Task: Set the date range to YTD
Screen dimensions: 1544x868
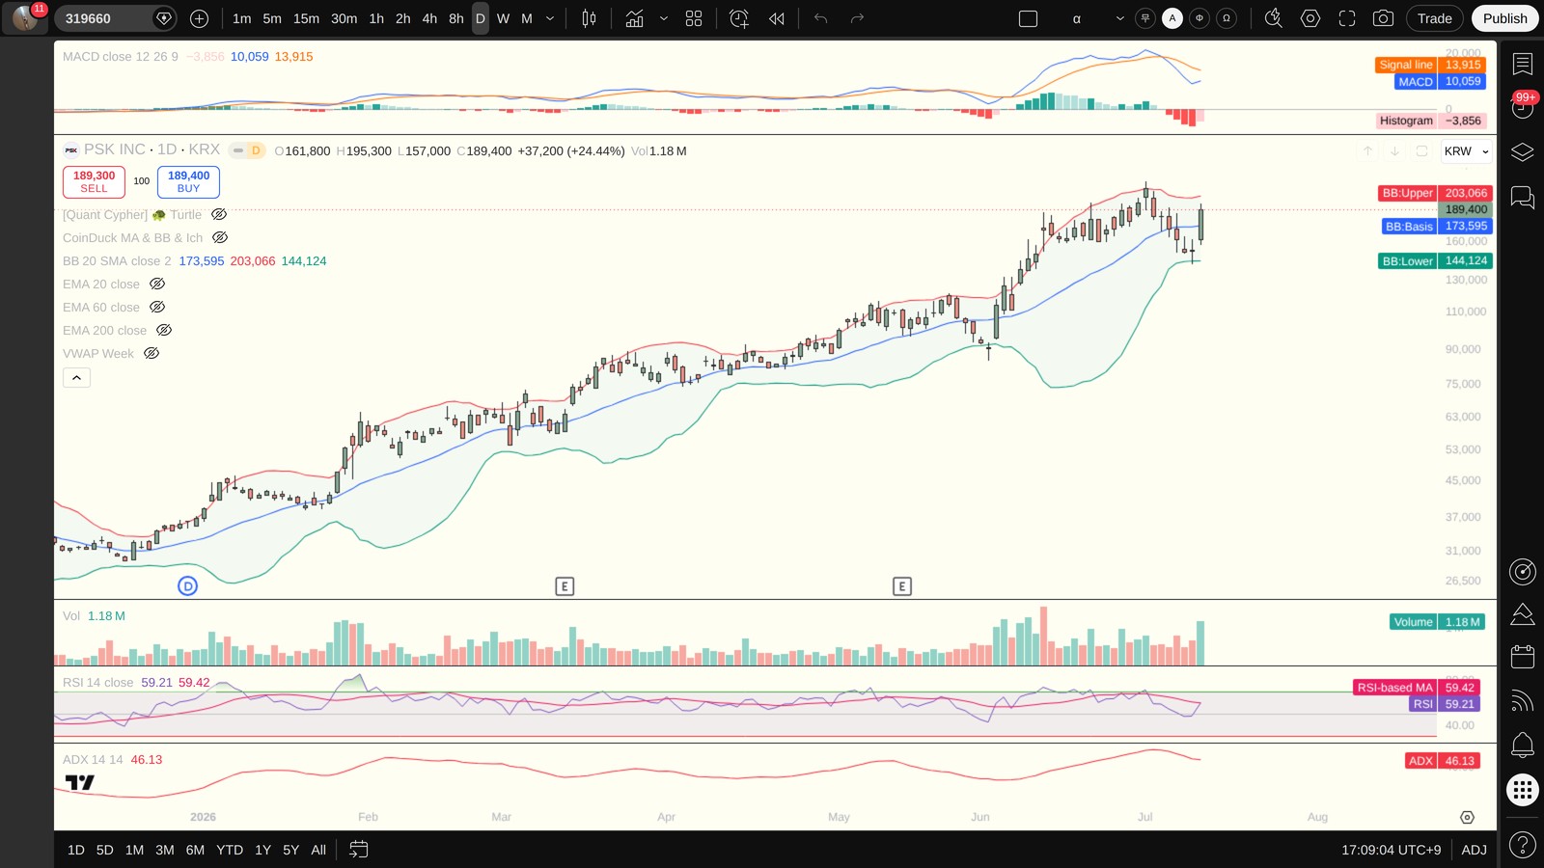Action: click(x=230, y=850)
